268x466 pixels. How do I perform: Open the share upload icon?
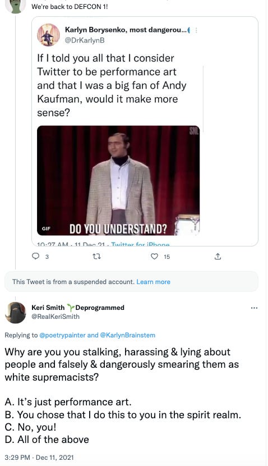pos(218,256)
